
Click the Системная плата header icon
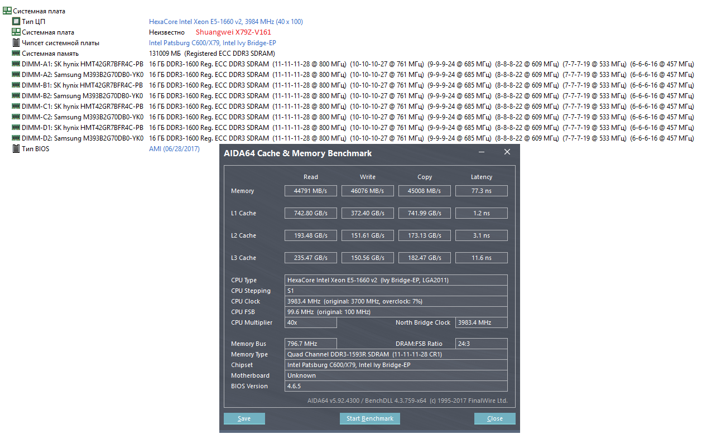[7, 11]
